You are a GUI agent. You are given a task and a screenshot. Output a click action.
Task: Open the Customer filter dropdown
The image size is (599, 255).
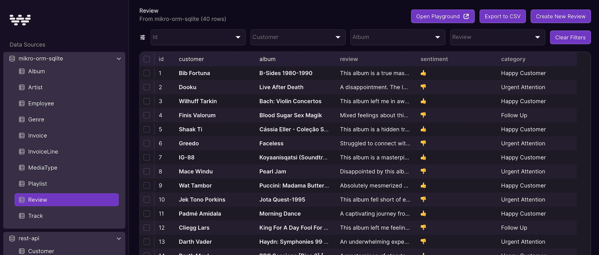(338, 38)
